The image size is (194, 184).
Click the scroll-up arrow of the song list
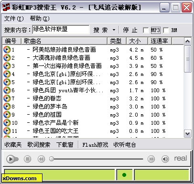click(x=187, y=42)
